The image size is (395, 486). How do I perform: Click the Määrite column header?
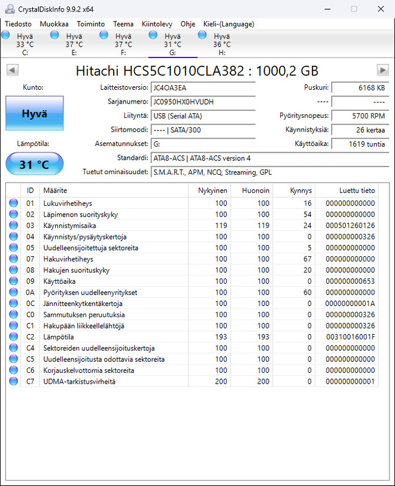[x=114, y=190]
